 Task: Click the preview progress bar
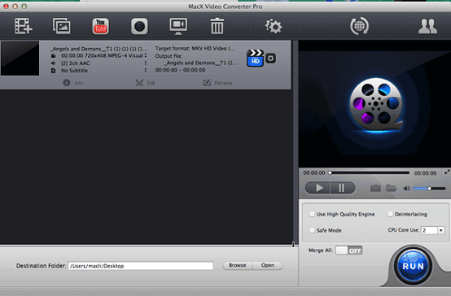370,172
